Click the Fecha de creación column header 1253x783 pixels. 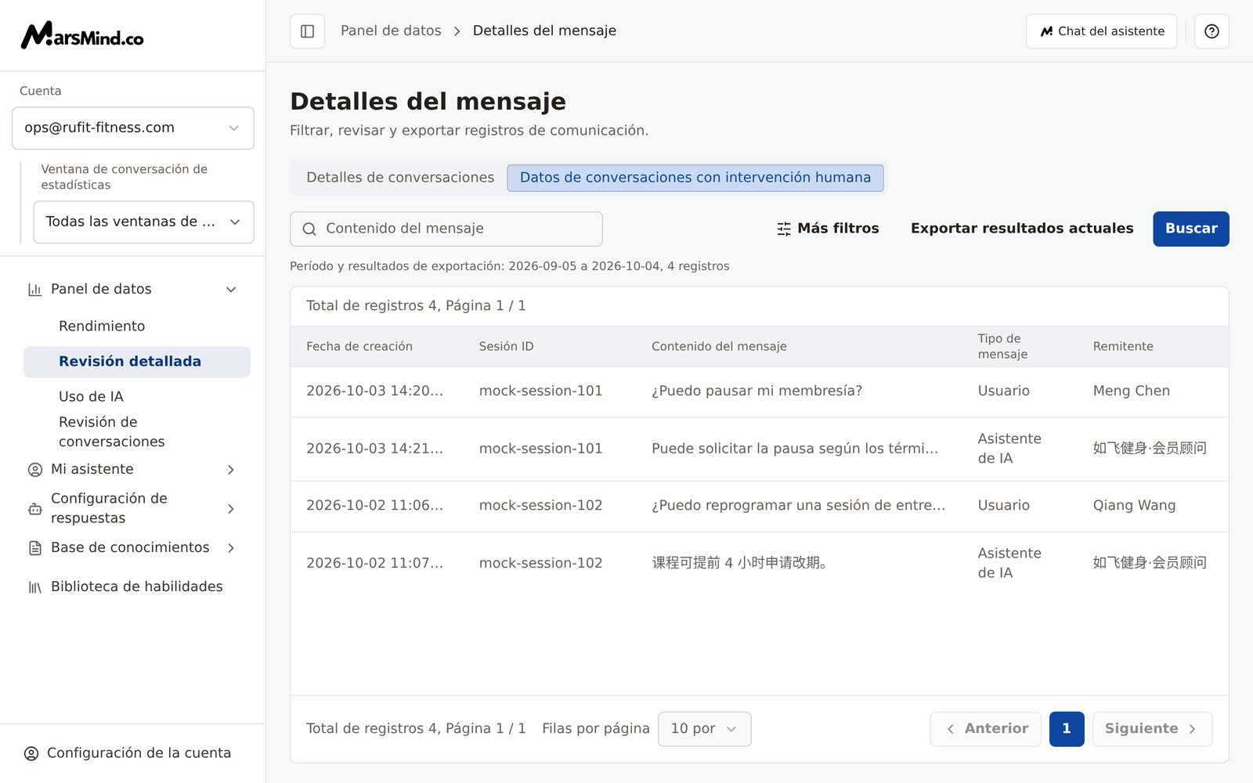click(359, 346)
